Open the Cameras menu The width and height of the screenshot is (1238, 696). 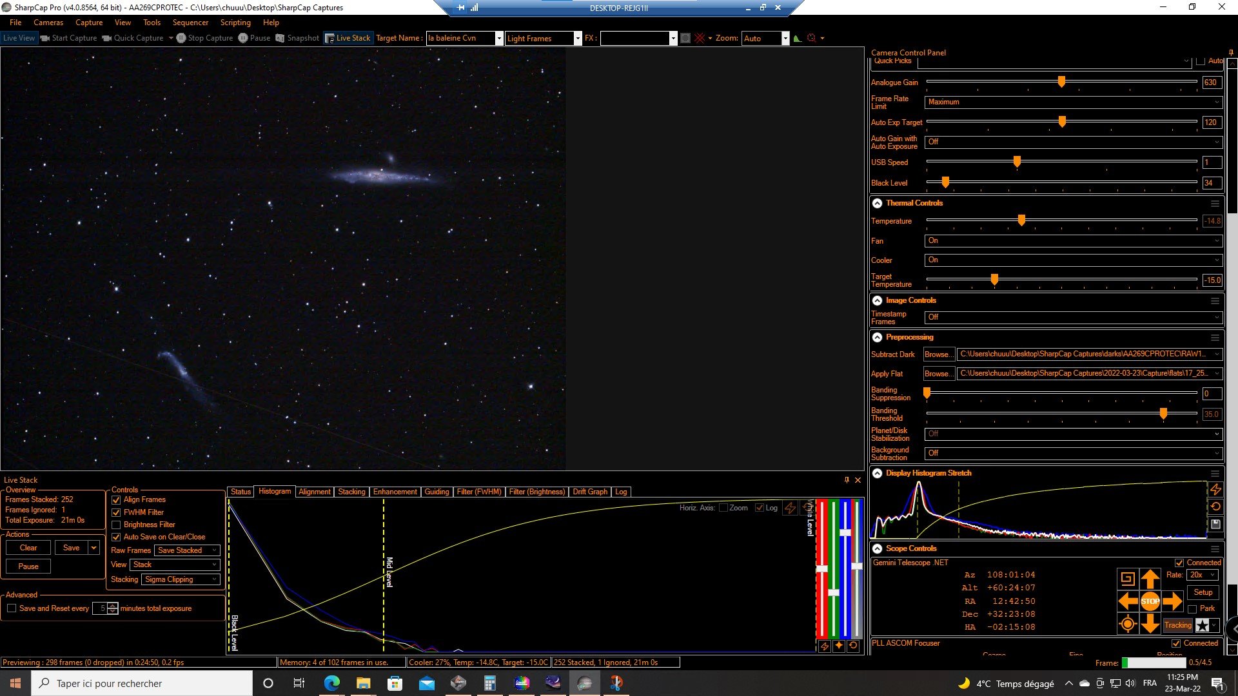48,23
